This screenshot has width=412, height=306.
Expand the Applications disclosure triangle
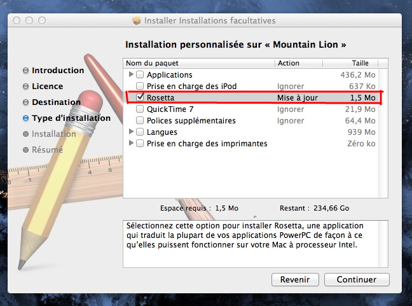[x=131, y=74]
